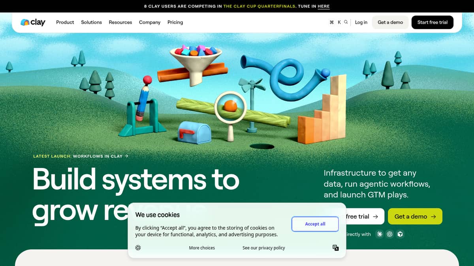
Task: Follow the HERE link in top banner
Action: pos(324,6)
